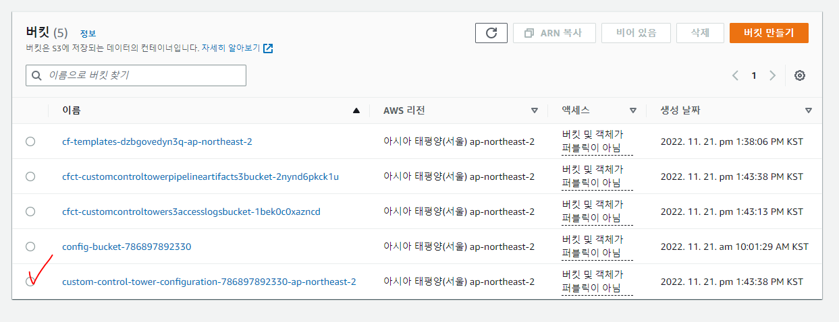Sort by 이름 column ascending arrow

[356, 110]
